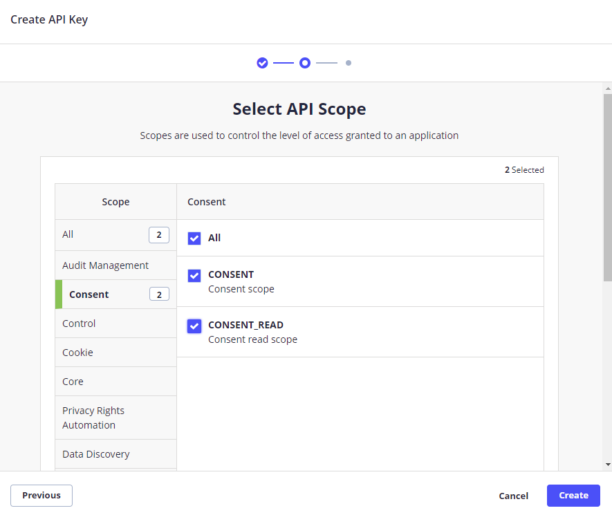Click the count badge beside Consent scope
This screenshot has width=612, height=515.
[159, 294]
